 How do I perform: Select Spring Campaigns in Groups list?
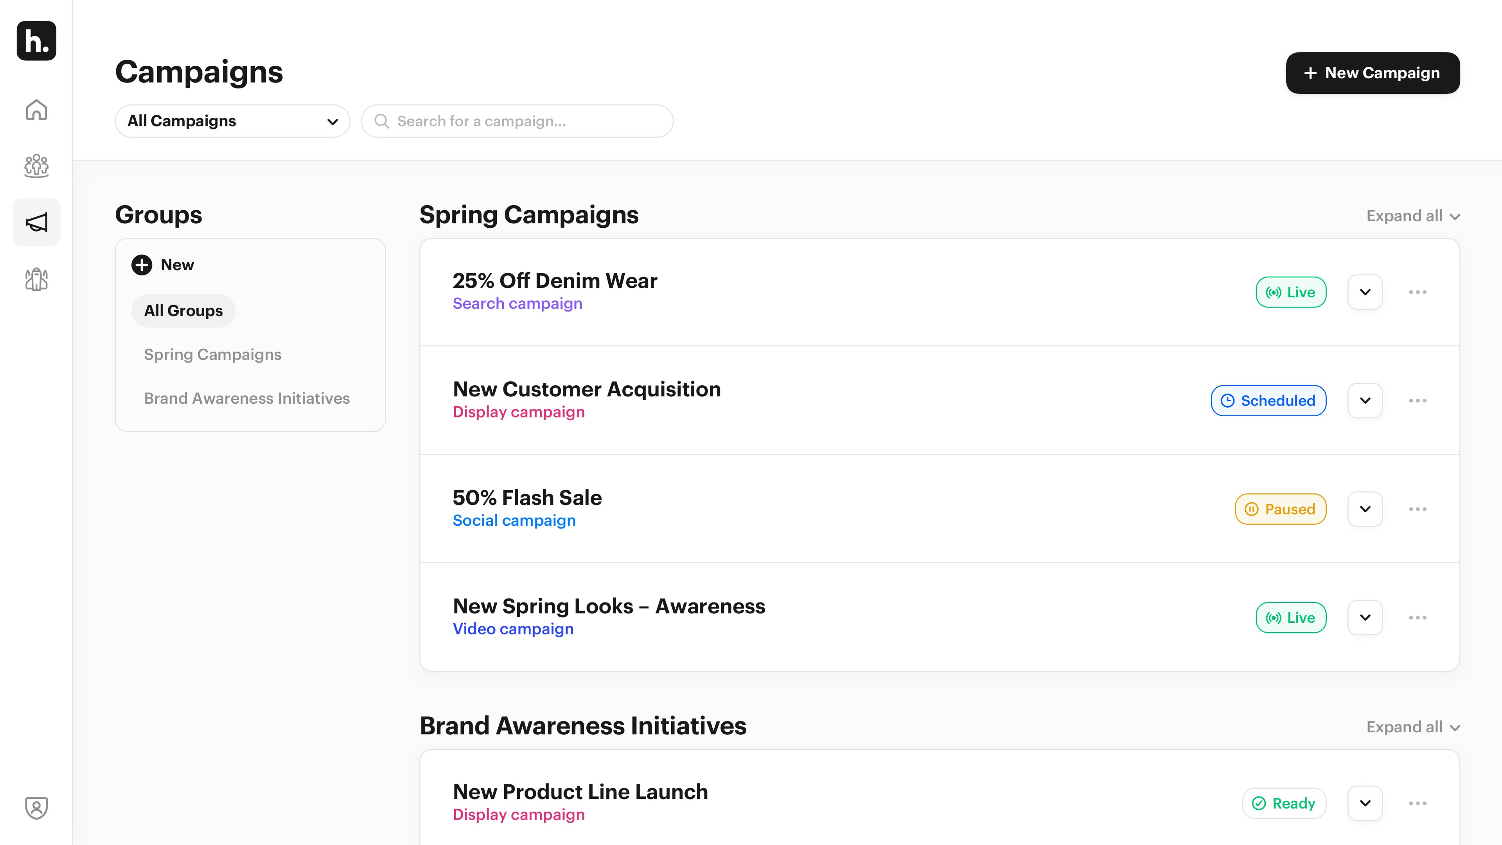pos(212,354)
